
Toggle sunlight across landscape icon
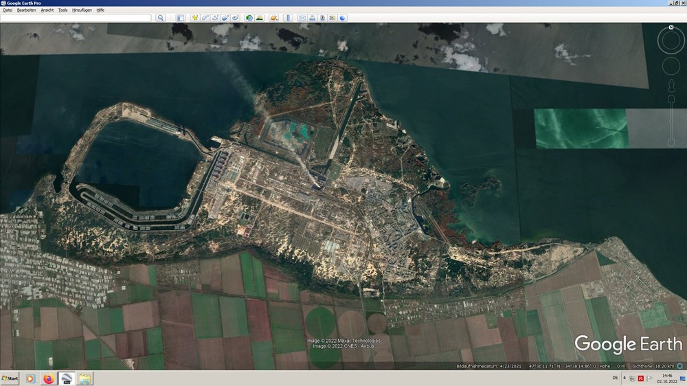coord(260,18)
